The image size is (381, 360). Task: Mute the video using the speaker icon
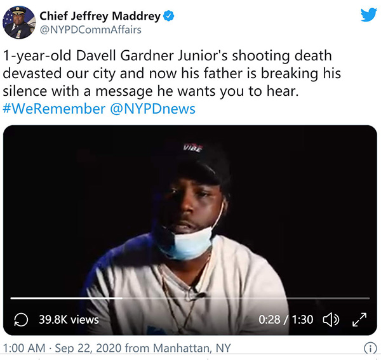tap(331, 319)
